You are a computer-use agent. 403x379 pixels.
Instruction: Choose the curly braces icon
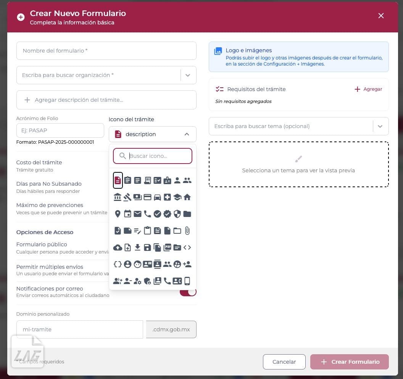118,264
